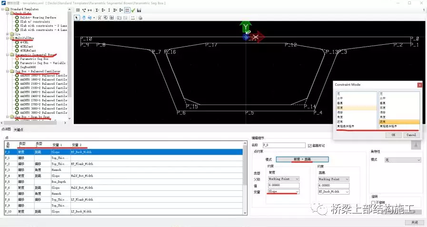Click the save disk icon in toolbar
The height and width of the screenshot is (227, 427).
click(139, 10)
